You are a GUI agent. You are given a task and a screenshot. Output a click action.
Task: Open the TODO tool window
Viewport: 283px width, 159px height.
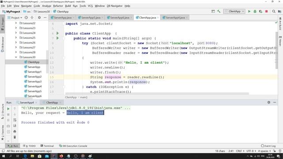click(29, 146)
